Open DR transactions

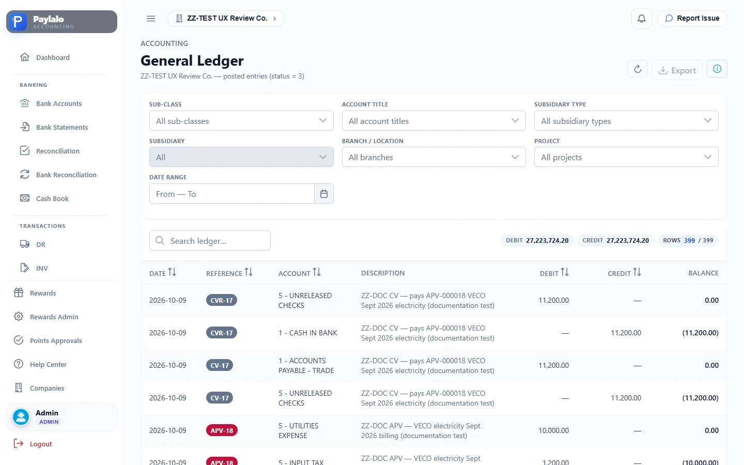click(33, 244)
